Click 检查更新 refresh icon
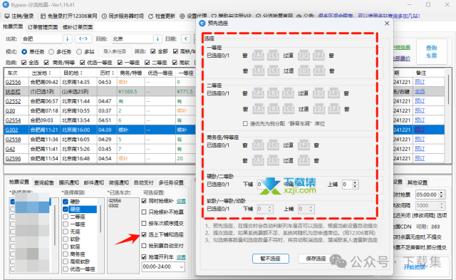Image resolution: width=456 pixels, height=280 pixels. pyautogui.click(x=150, y=16)
